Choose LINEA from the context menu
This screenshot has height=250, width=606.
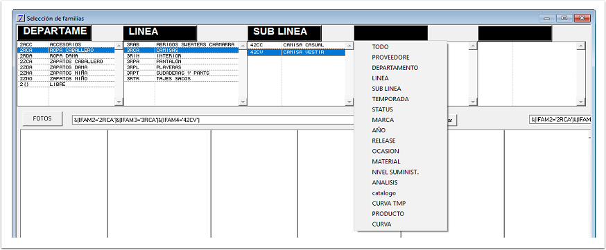[x=401, y=78]
